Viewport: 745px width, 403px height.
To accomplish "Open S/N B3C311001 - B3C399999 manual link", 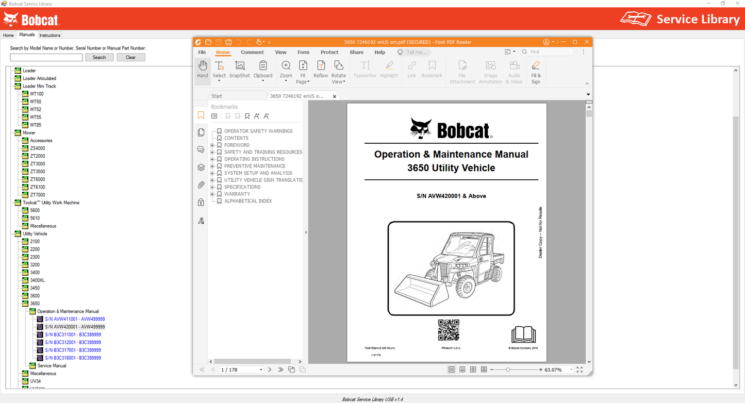I will [73, 334].
